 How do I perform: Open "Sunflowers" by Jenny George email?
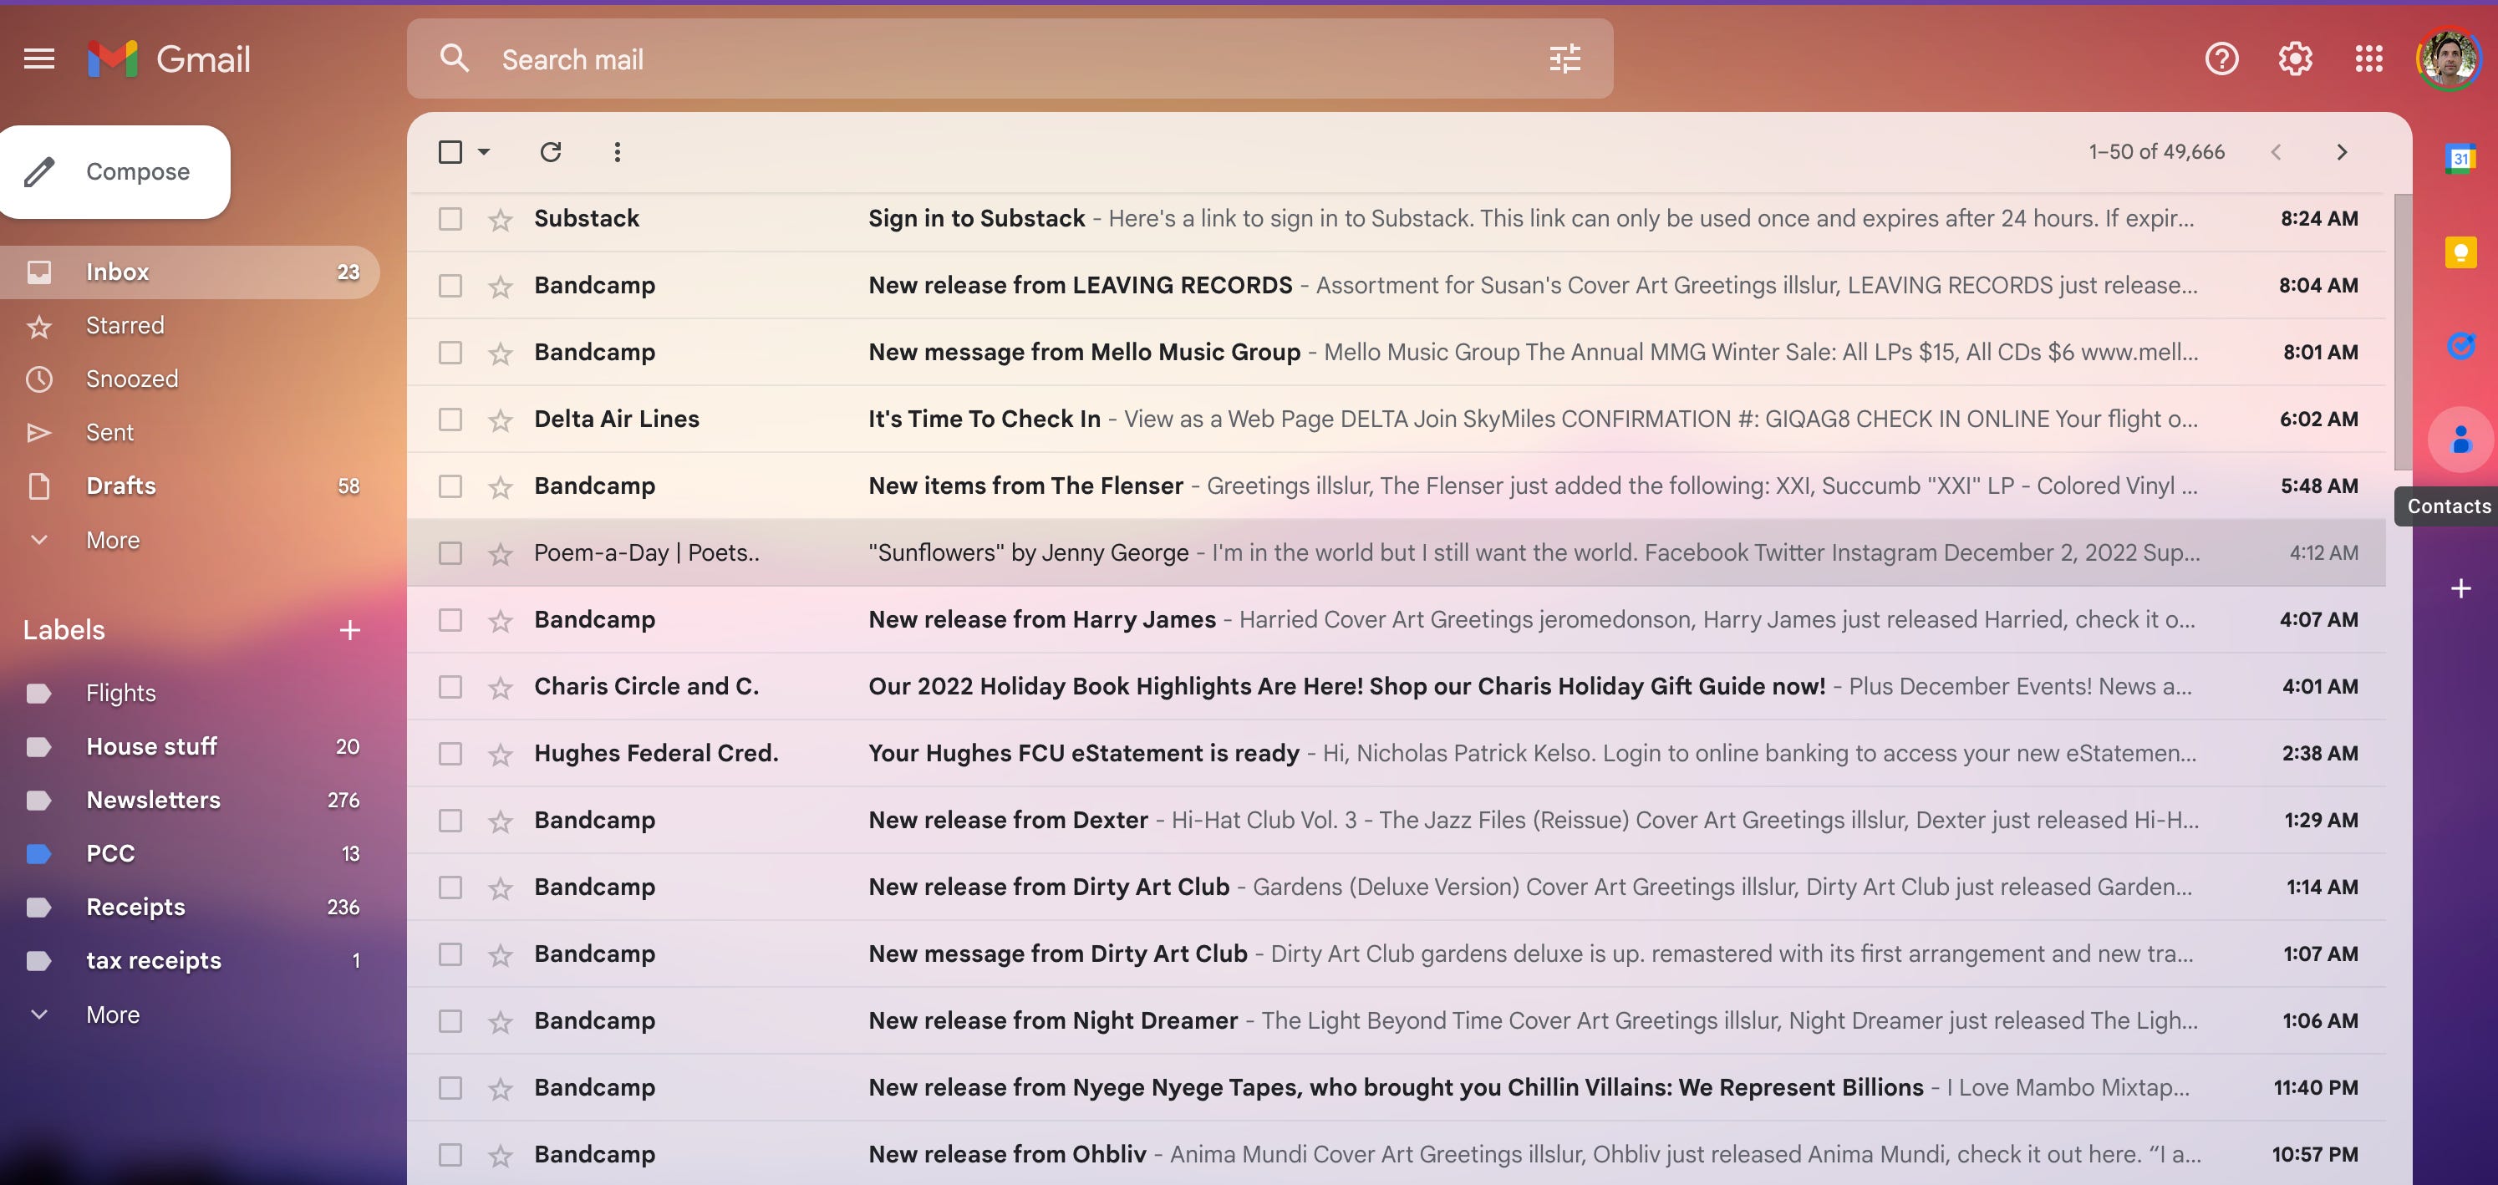click(1396, 554)
